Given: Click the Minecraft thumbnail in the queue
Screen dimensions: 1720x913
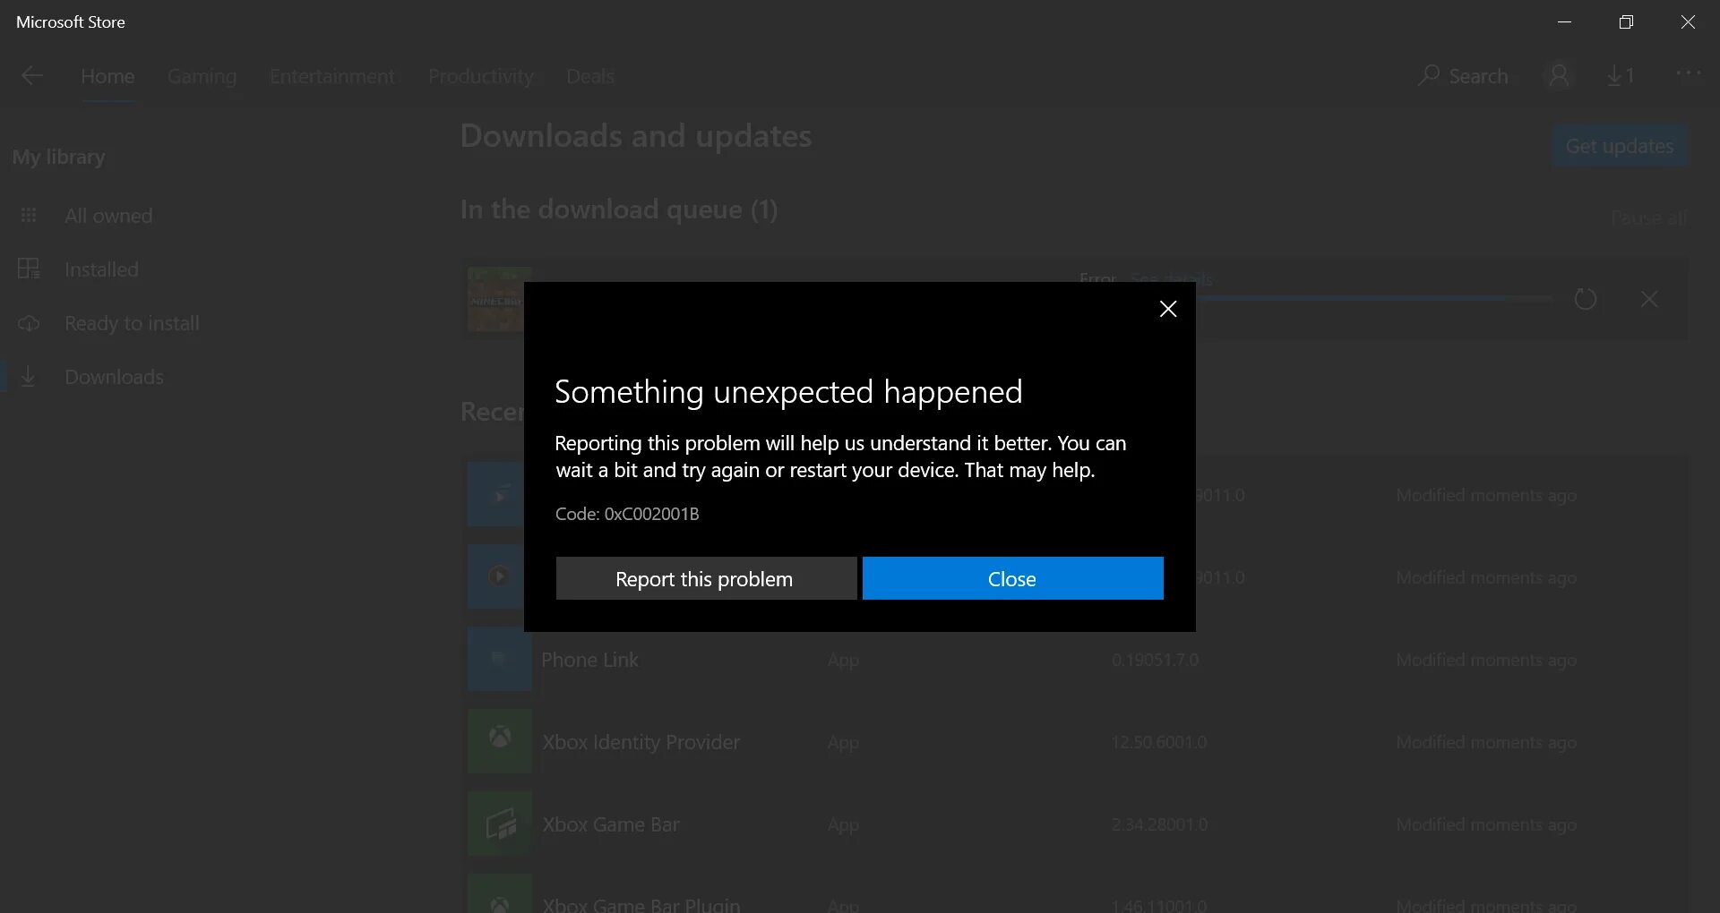Looking at the screenshot, I should tap(495, 299).
